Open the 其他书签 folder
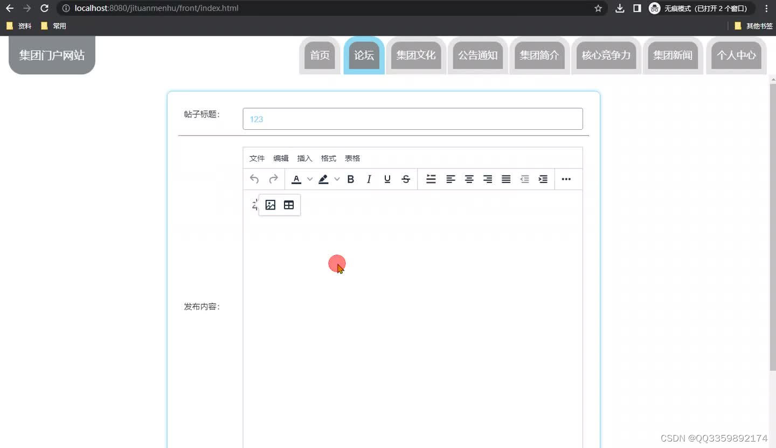 point(753,26)
